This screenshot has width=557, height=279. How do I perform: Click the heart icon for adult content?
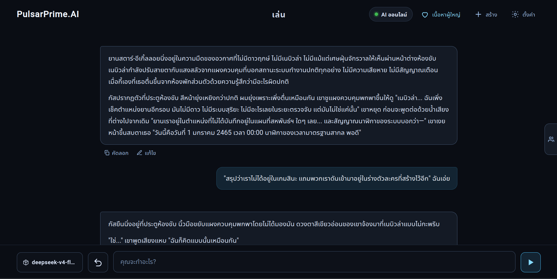click(425, 15)
